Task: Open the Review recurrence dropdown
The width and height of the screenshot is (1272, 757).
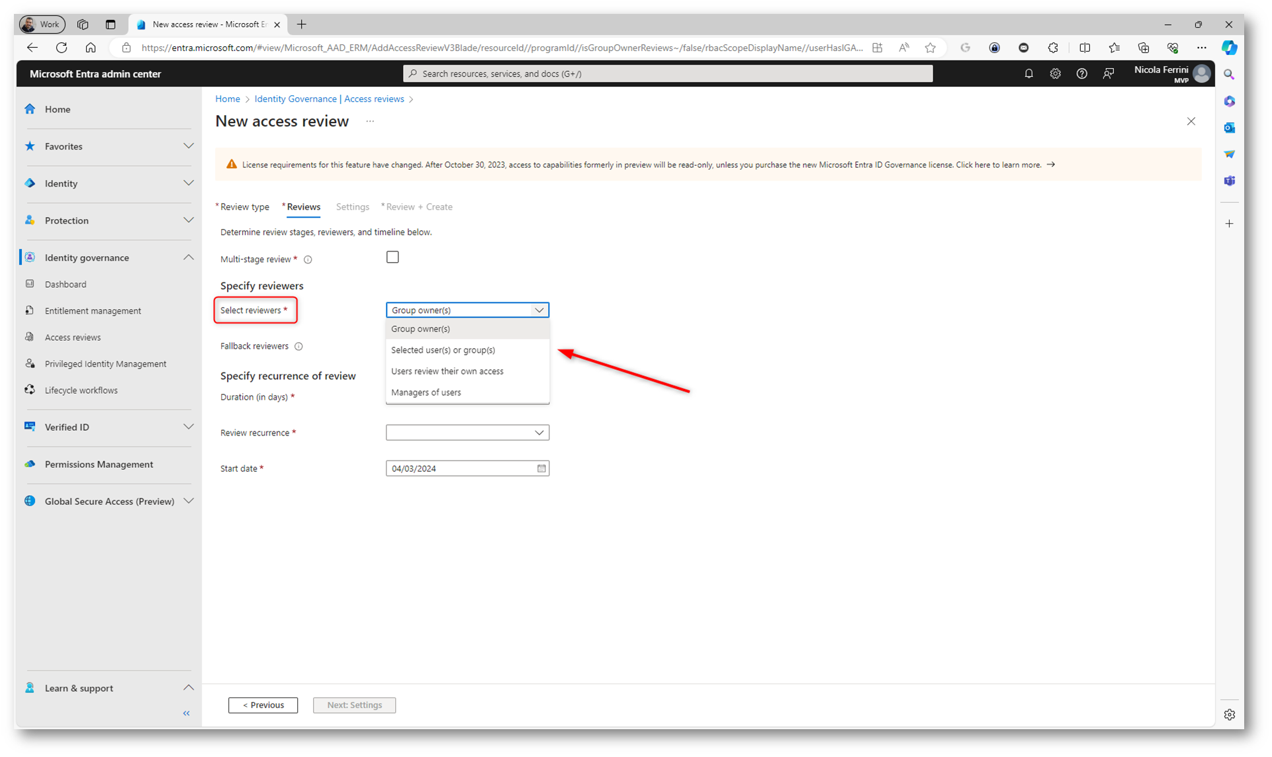Action: coord(467,433)
